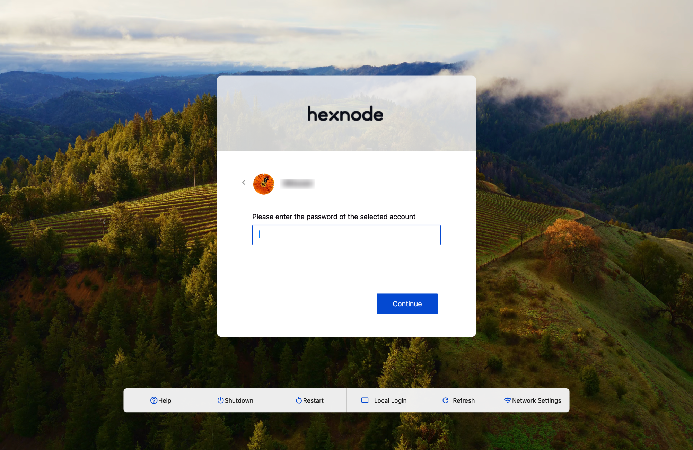Open the Help option
This screenshot has width=693, height=450.
tap(161, 400)
